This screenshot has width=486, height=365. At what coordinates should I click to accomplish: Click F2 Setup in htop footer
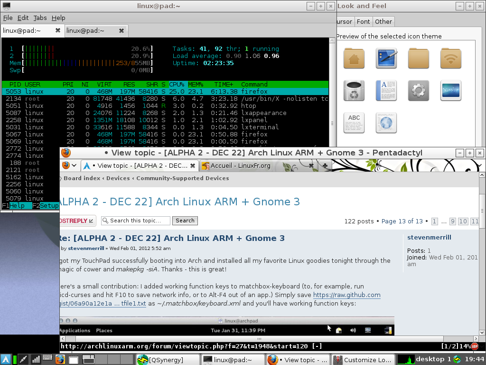coord(46,205)
